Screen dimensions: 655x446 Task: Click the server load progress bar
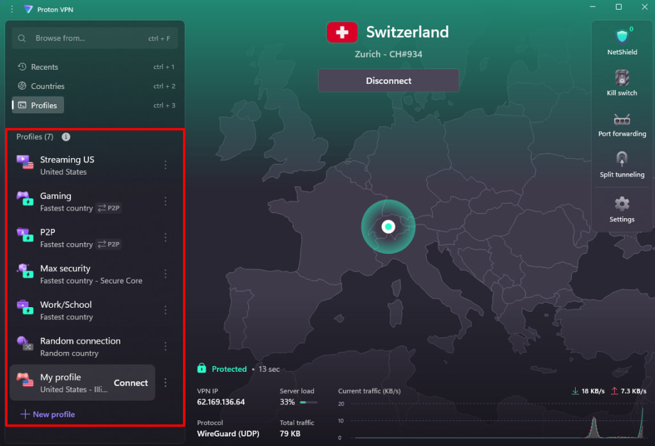point(309,402)
